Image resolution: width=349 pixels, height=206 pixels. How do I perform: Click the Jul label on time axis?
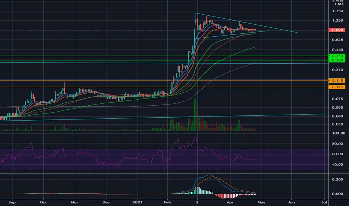(324, 202)
